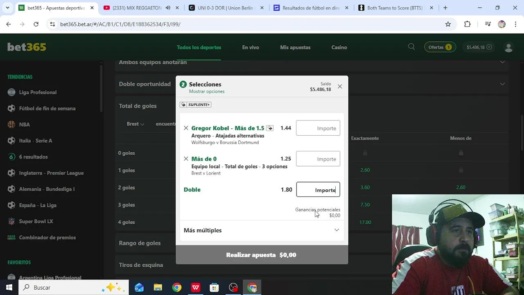
Task: Click the Combinador de premios icon
Action: click(x=11, y=237)
